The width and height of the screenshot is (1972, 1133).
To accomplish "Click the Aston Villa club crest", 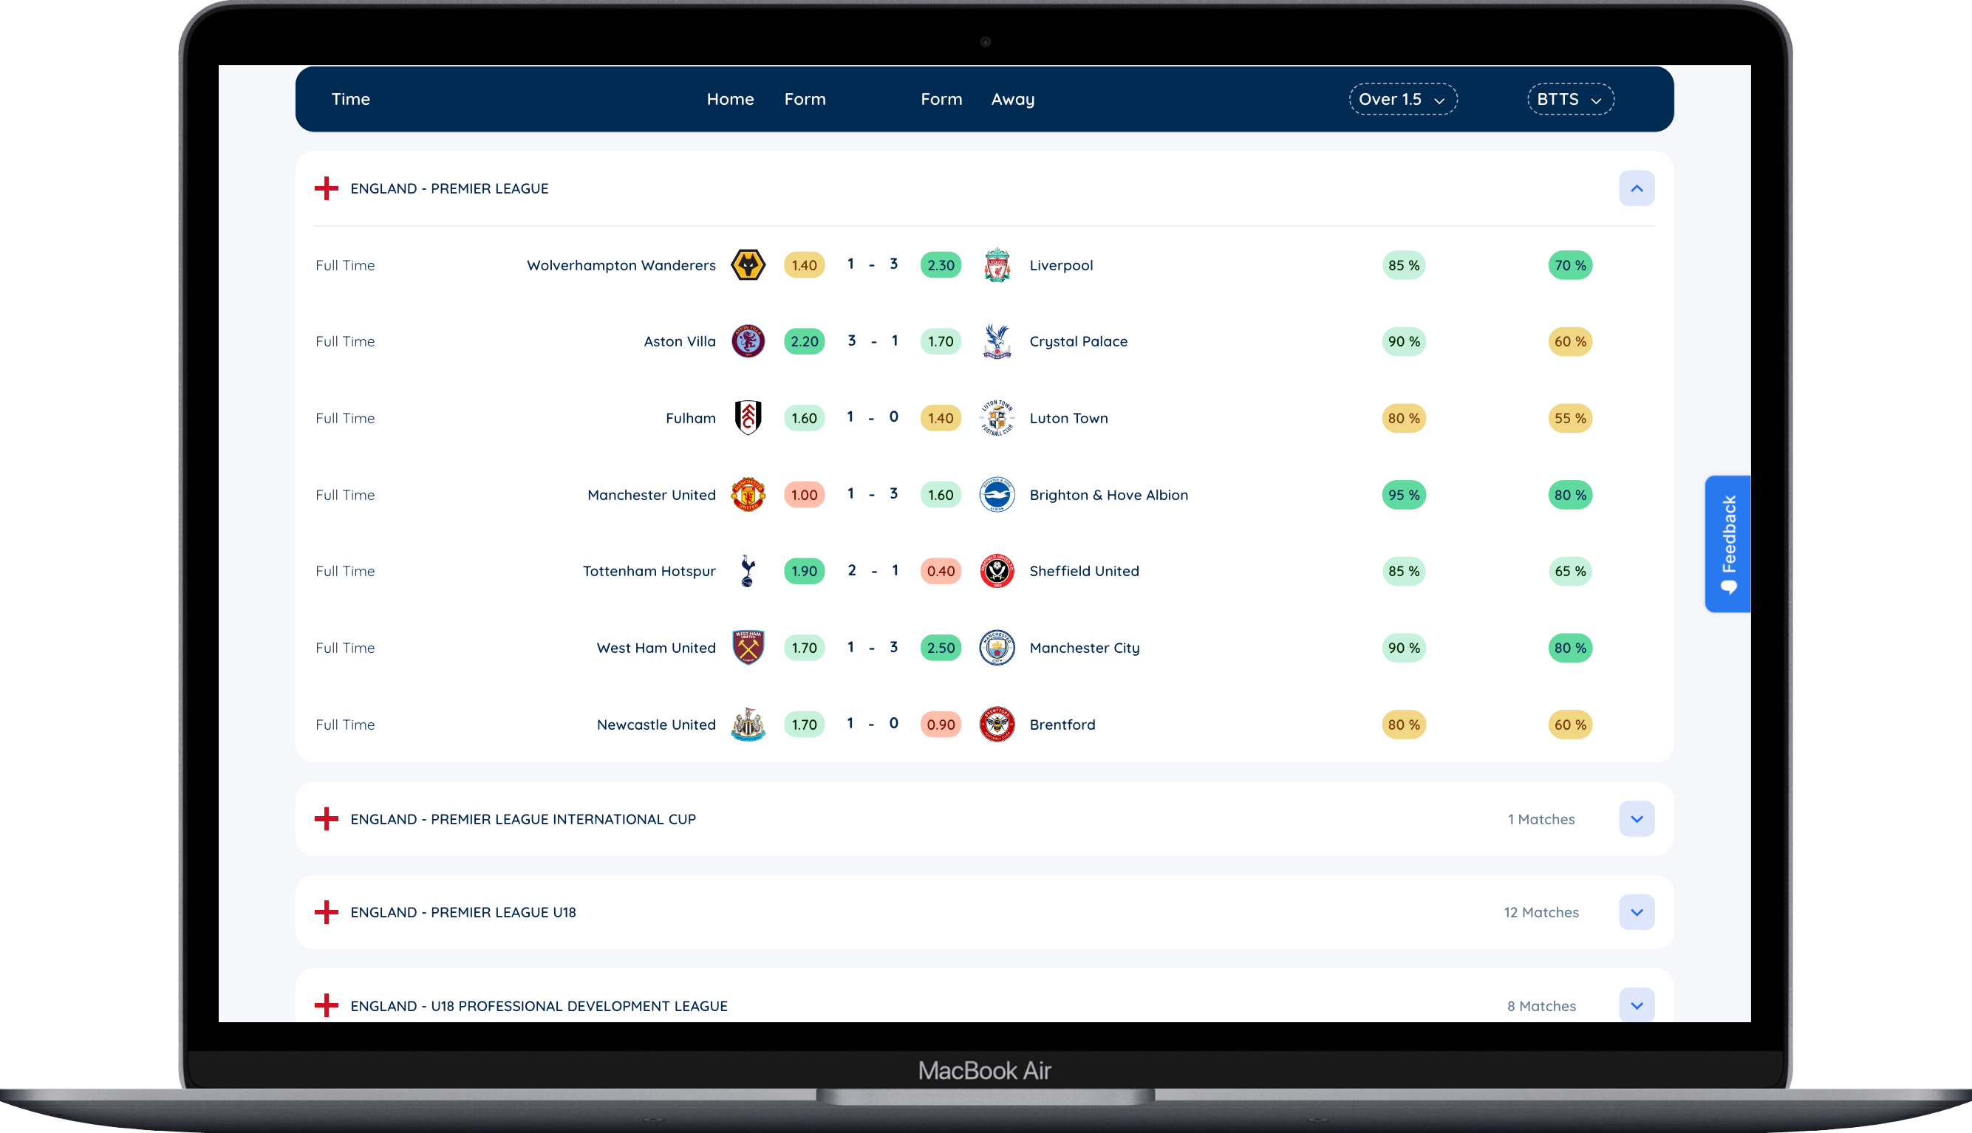I will point(748,342).
